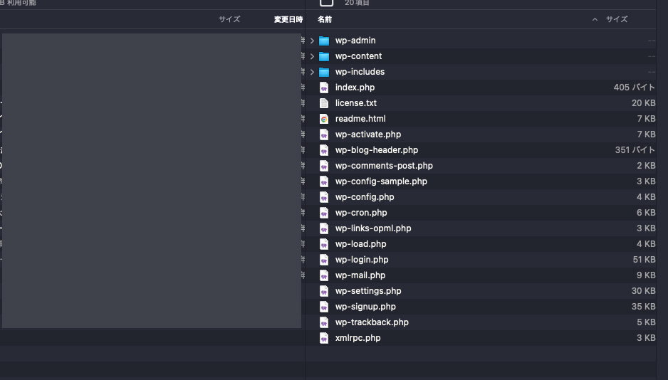Image resolution: width=668 pixels, height=380 pixels.
Task: Click the license.txt document icon
Action: point(324,103)
